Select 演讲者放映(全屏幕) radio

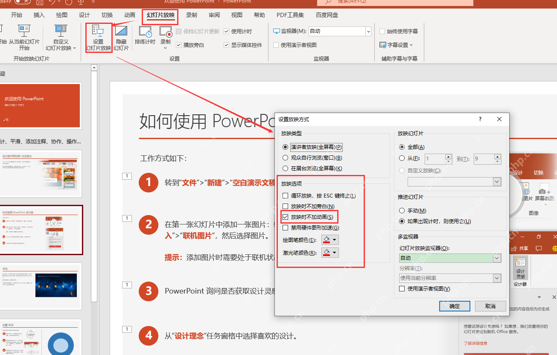click(286, 147)
